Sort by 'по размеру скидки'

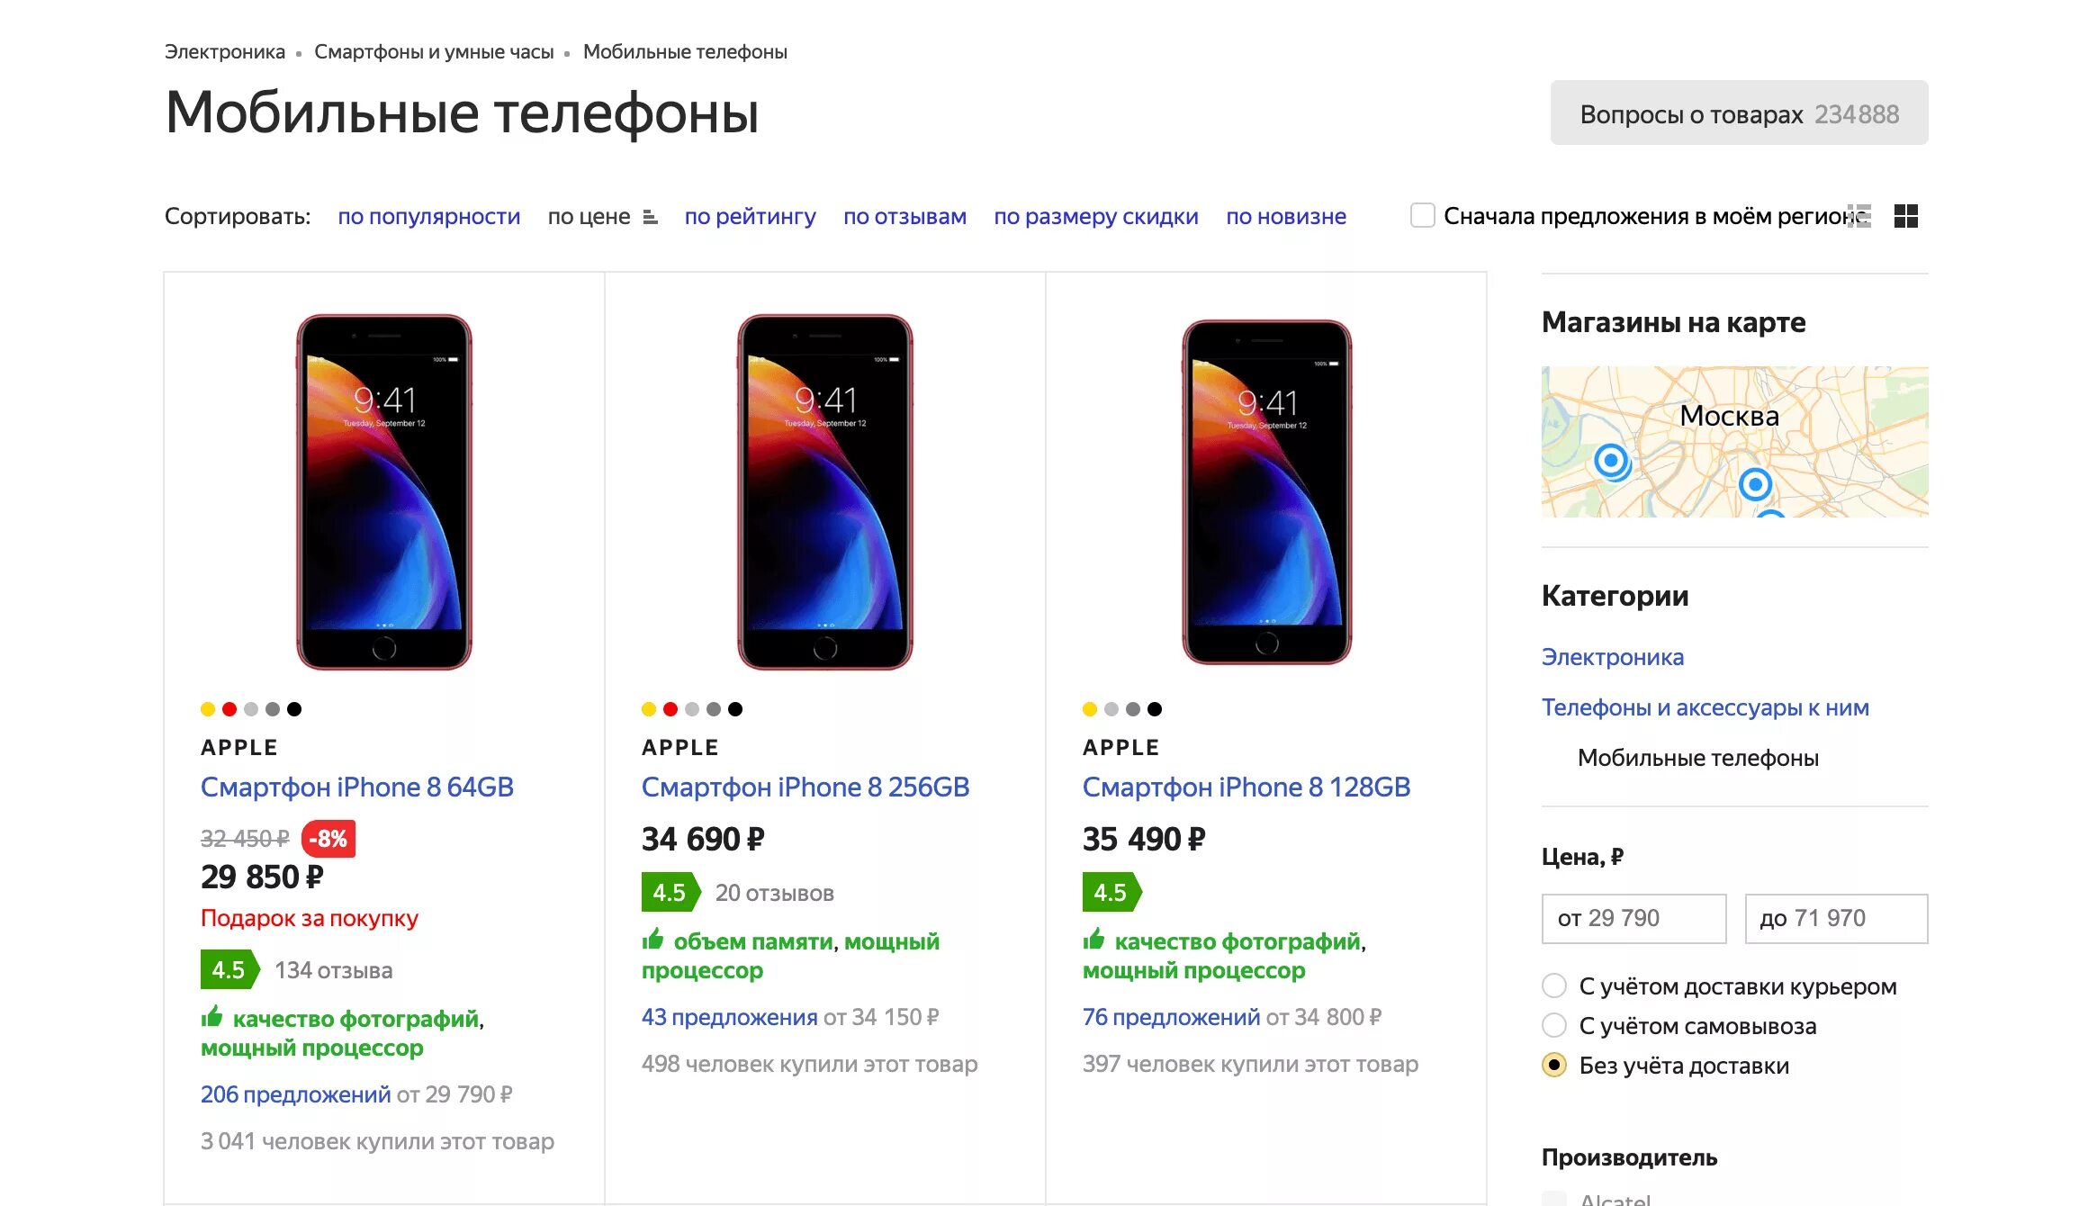(1096, 217)
